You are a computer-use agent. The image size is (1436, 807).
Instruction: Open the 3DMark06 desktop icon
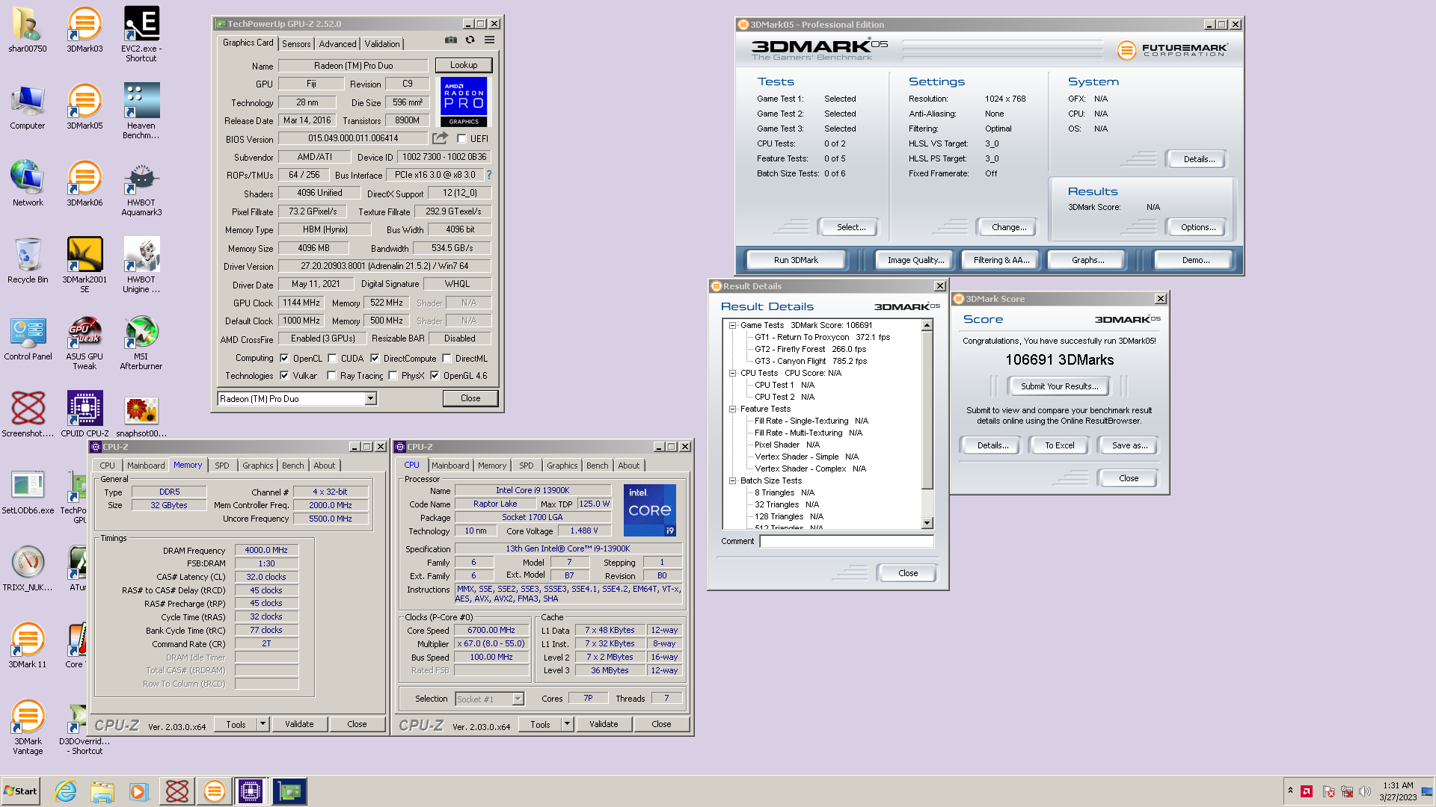(85, 184)
